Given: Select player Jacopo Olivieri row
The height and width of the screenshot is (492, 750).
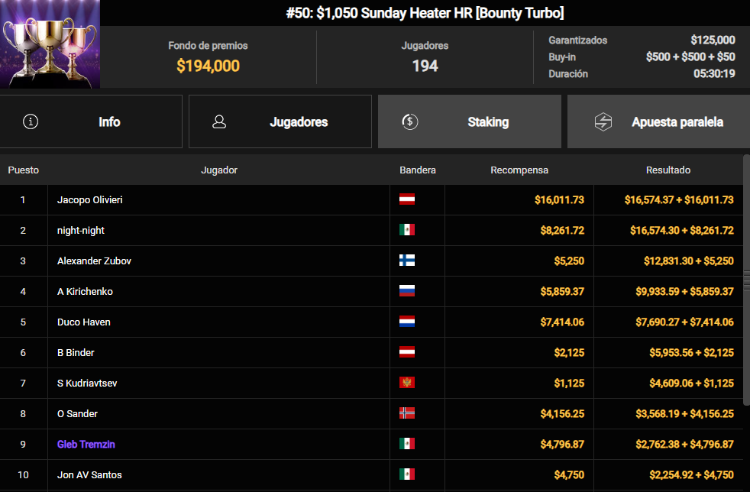Looking at the screenshot, I should pyautogui.click(x=372, y=199).
